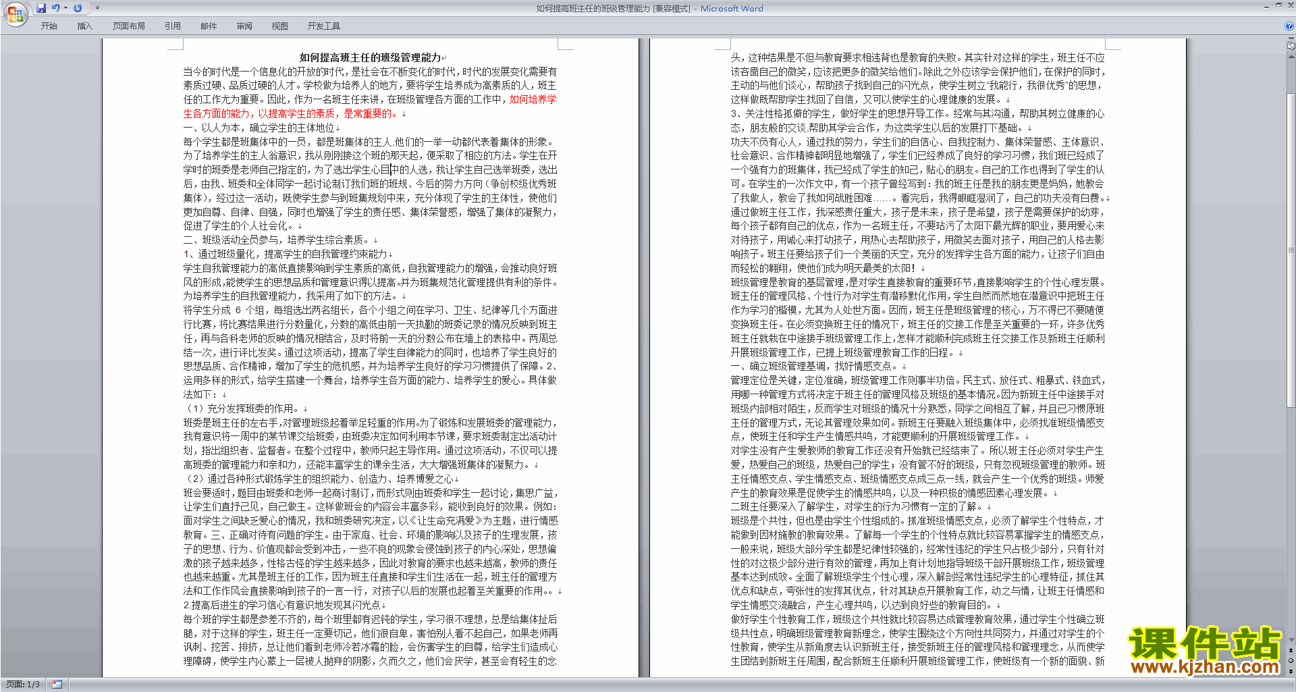Redo the last undone action

tap(78, 8)
